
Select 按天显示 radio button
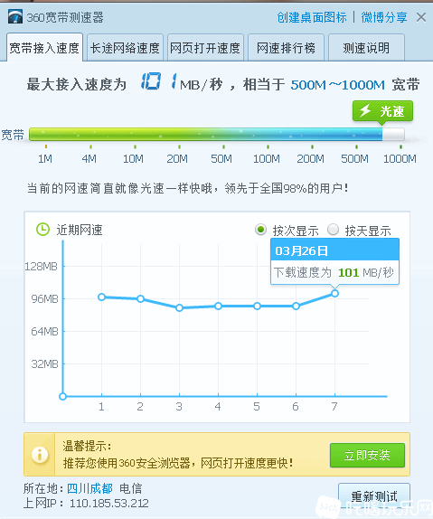[333, 230]
